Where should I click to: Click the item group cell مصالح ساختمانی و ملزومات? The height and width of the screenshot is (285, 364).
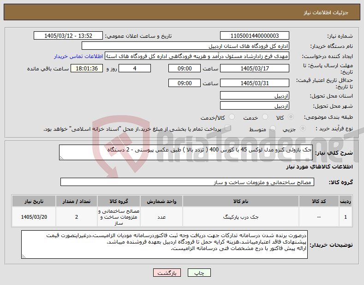click(119, 217)
